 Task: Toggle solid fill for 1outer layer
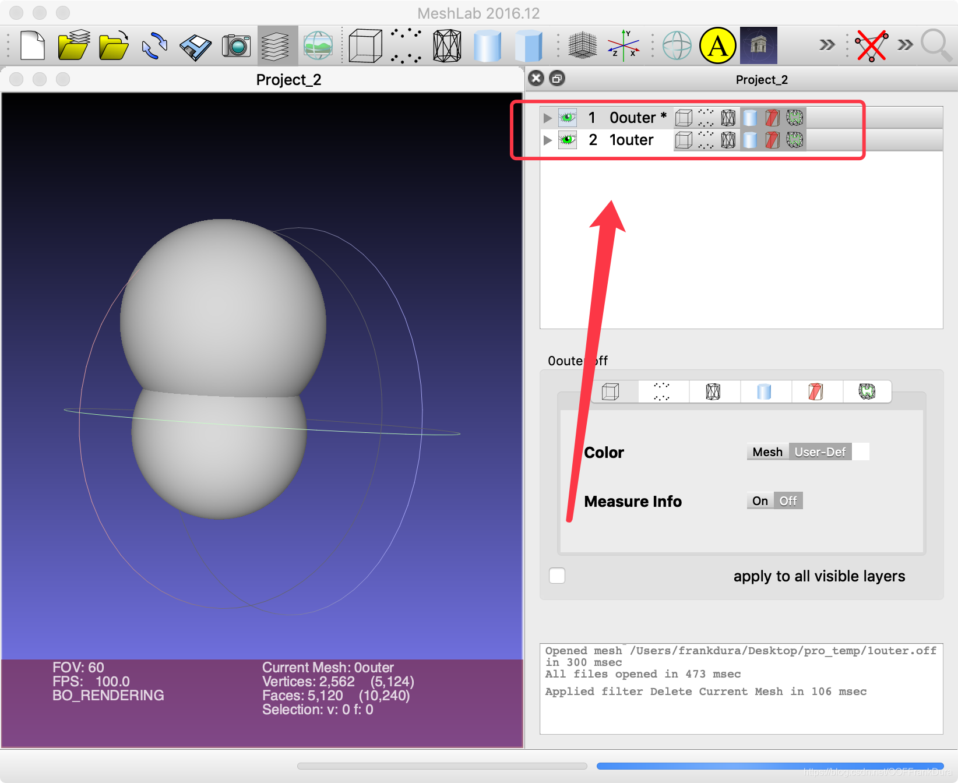point(750,140)
